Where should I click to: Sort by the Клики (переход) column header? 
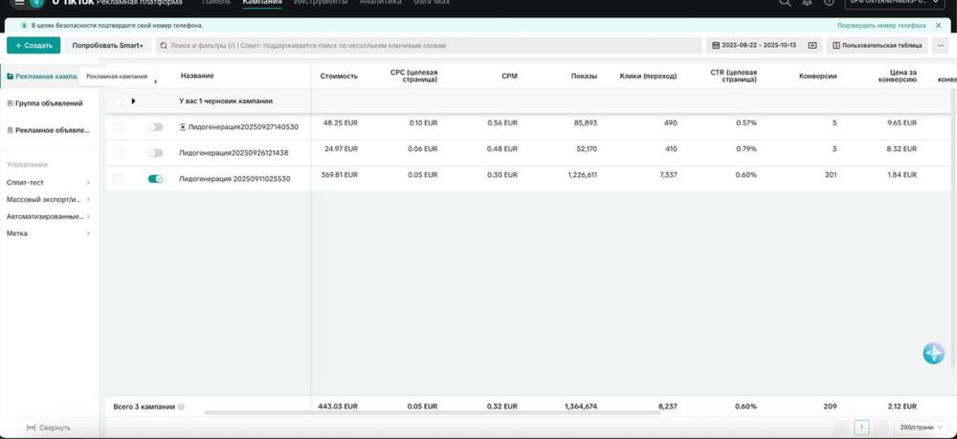pos(648,77)
